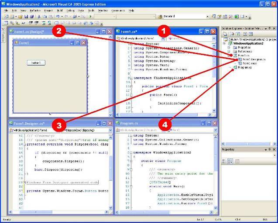Image resolution: width=278 pixels, height=223 pixels.
Task: Click the Toggle Bookmark icon in second toolbar
Action: pos(57,23)
